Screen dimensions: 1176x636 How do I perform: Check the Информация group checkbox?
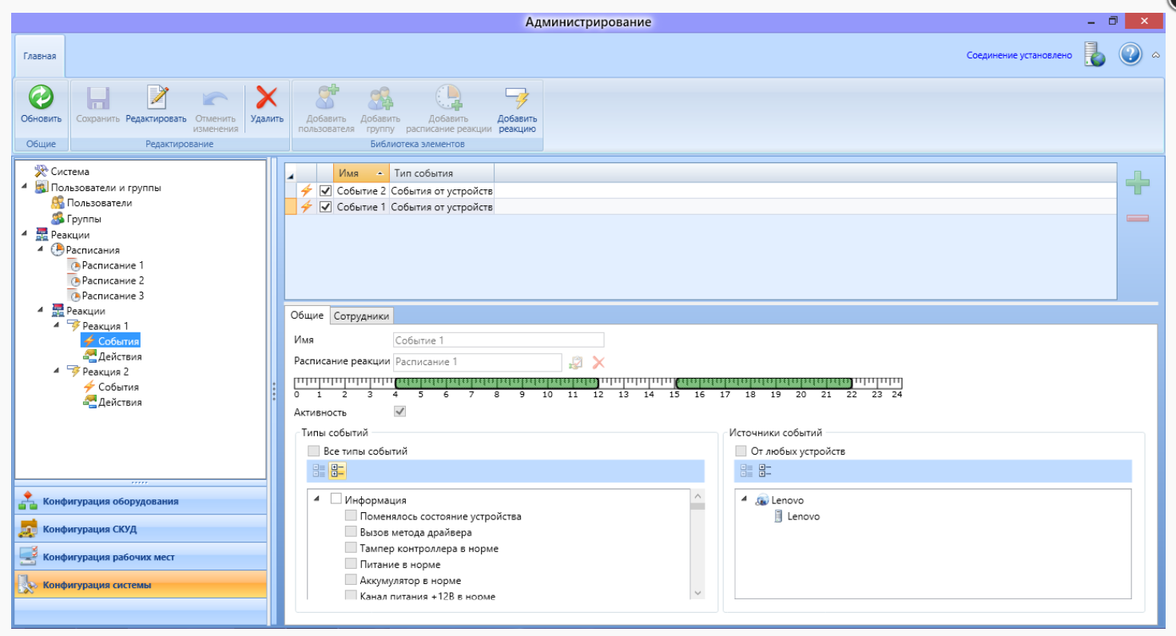[336, 499]
